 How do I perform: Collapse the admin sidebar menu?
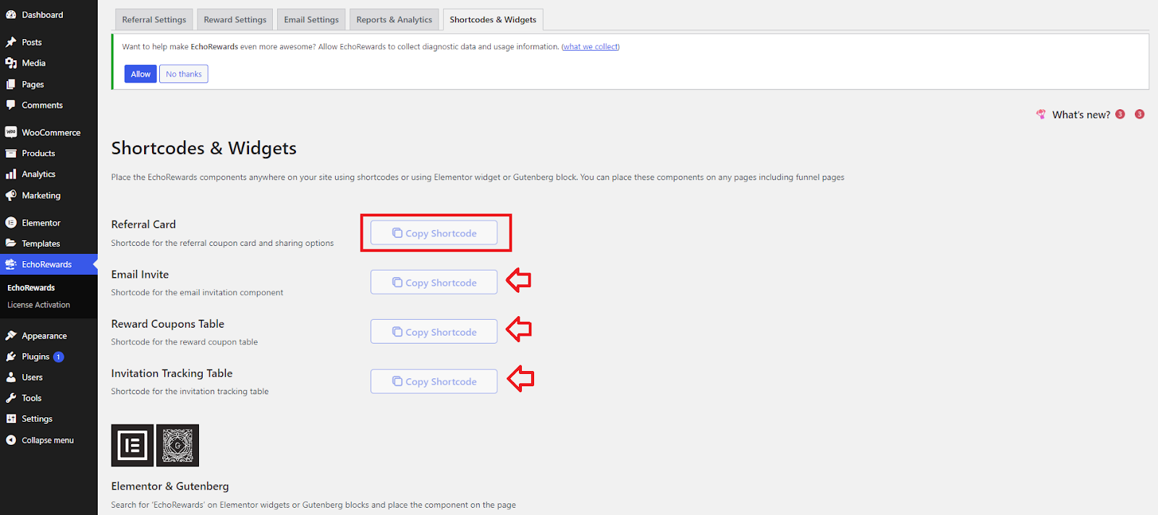point(47,440)
